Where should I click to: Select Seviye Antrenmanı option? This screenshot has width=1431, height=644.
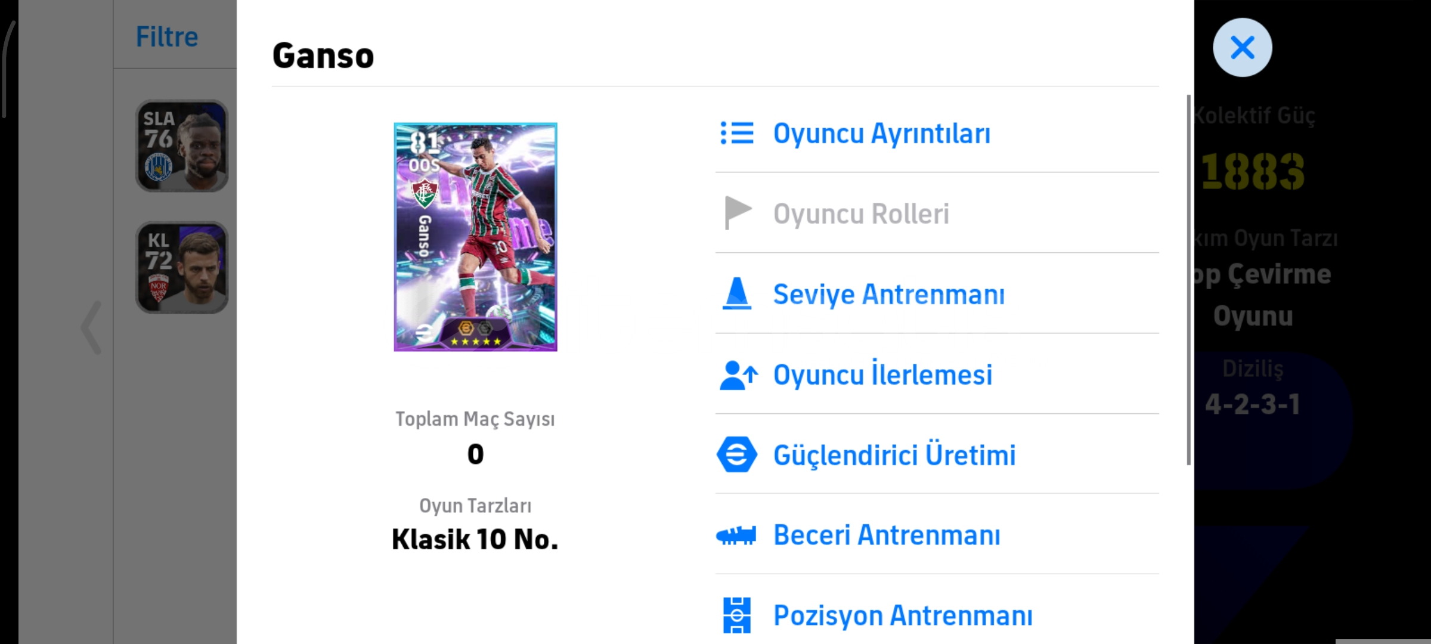tap(888, 294)
